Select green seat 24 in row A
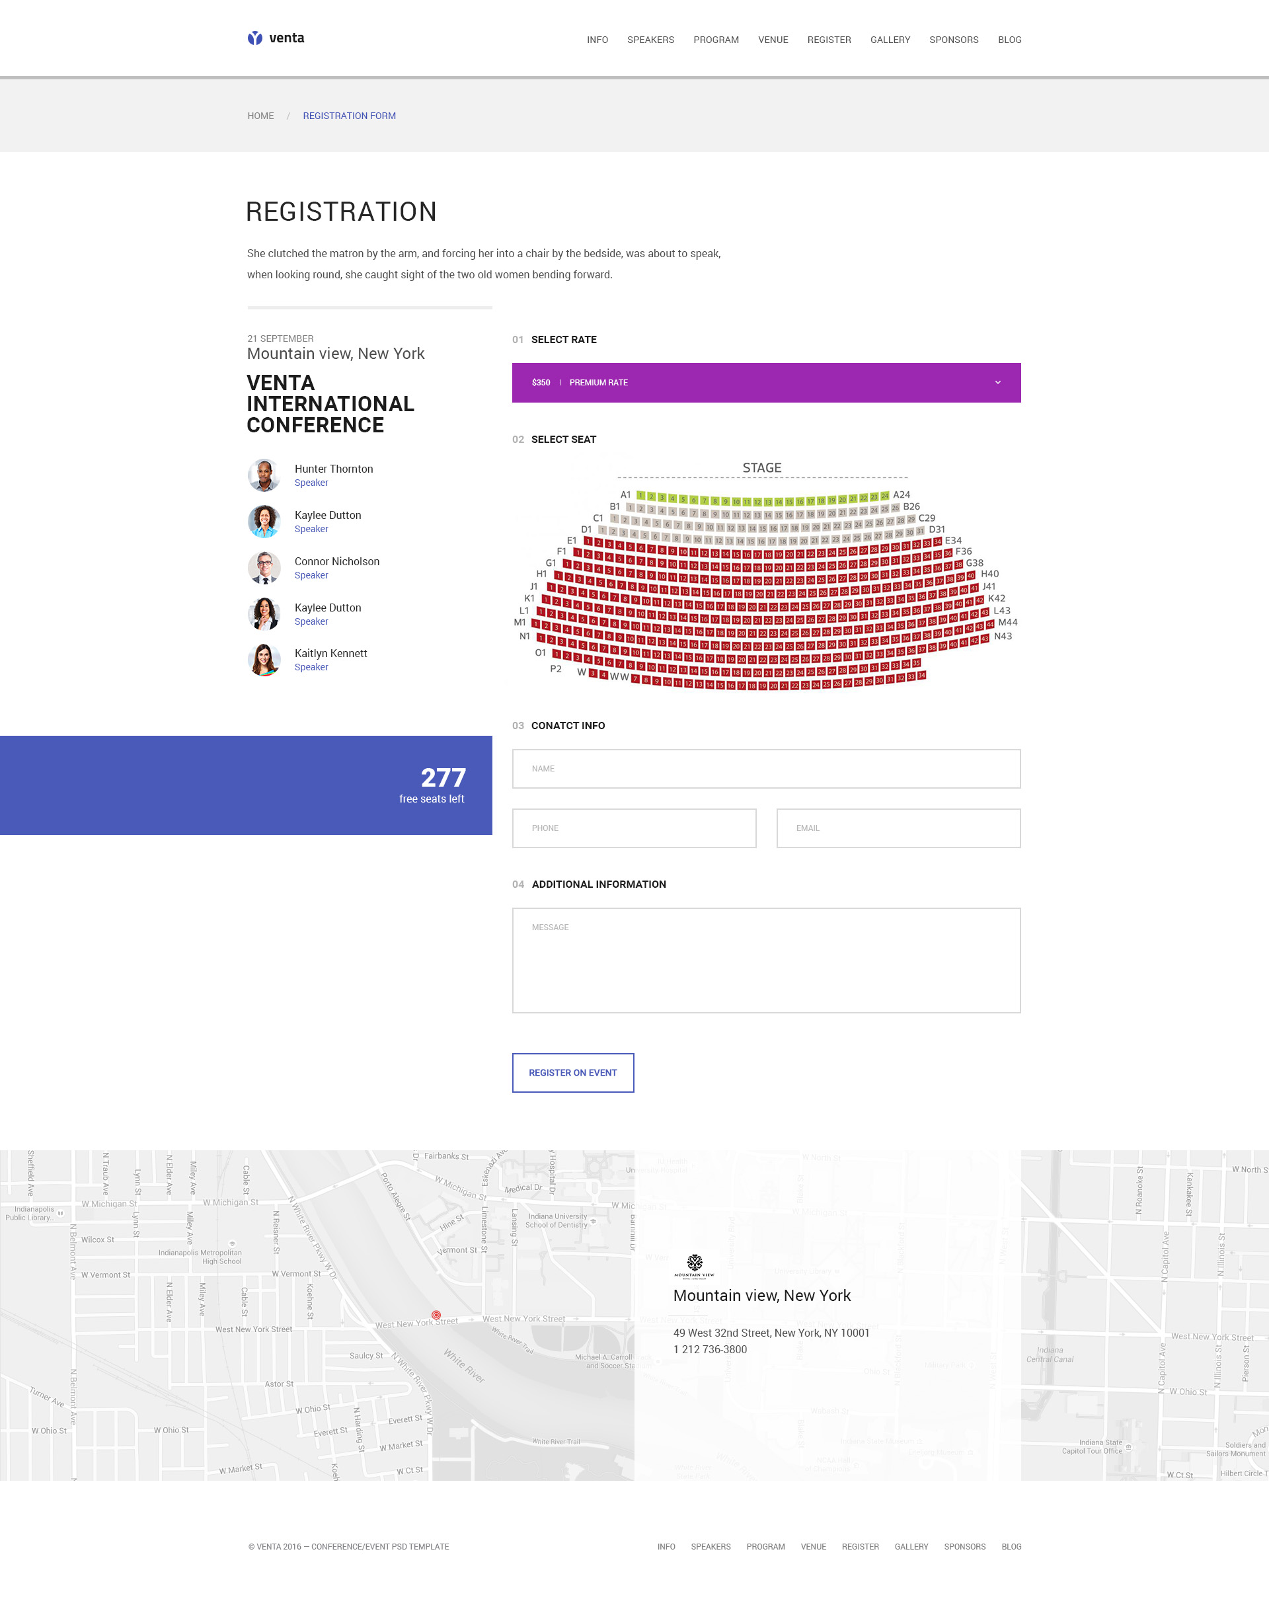 pyautogui.click(x=885, y=496)
